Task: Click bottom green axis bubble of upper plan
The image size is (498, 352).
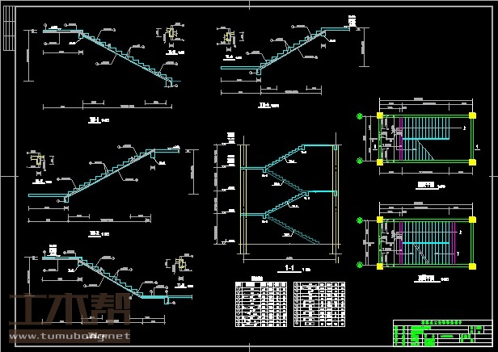Action: click(357, 161)
